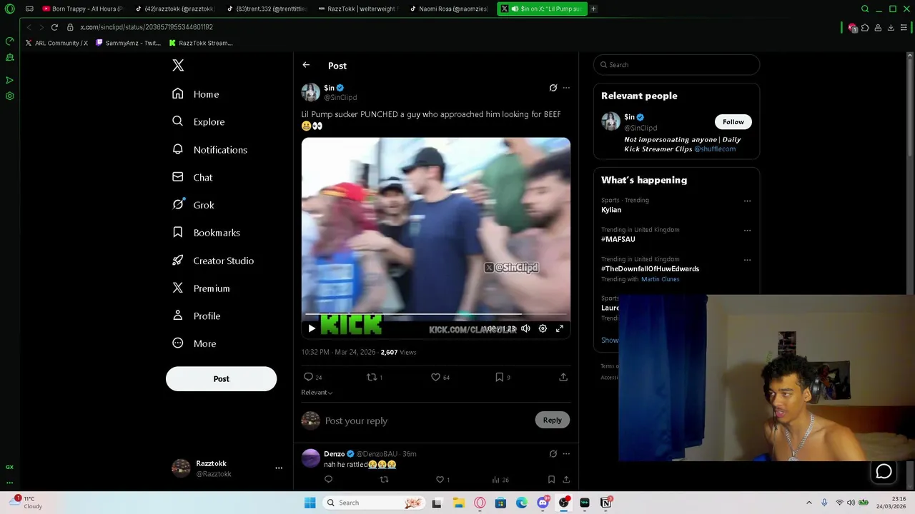The width and height of the screenshot is (915, 514).
Task: Open Premium in the sidebar
Action: [202, 288]
